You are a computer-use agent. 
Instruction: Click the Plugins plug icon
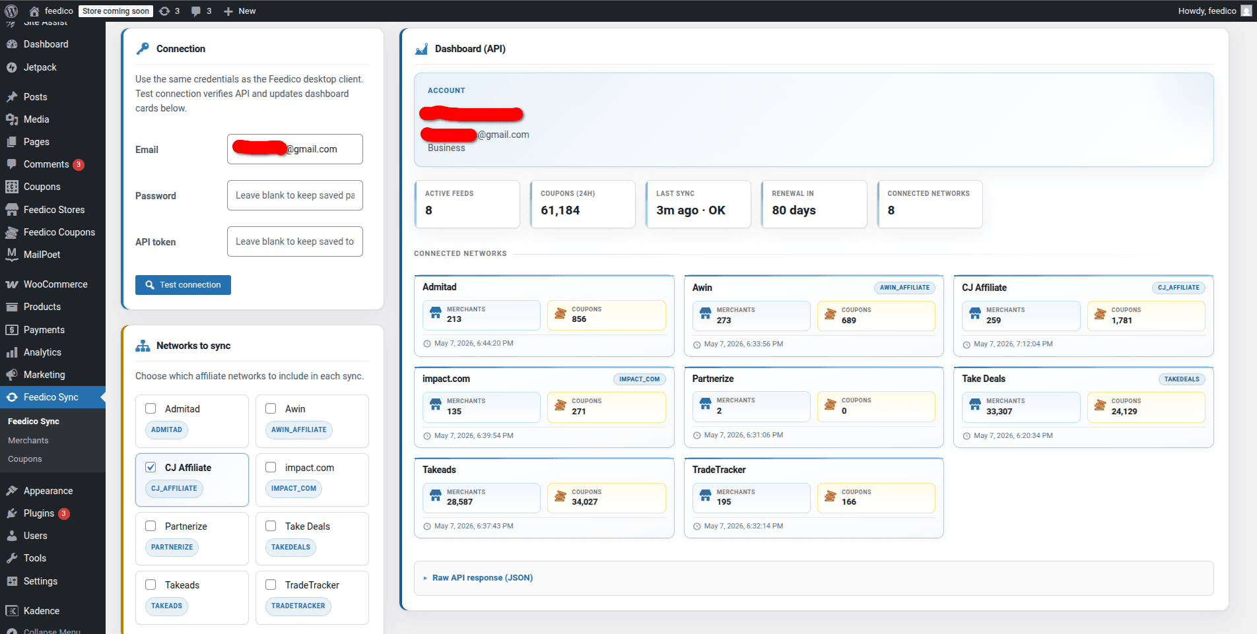tap(12, 513)
